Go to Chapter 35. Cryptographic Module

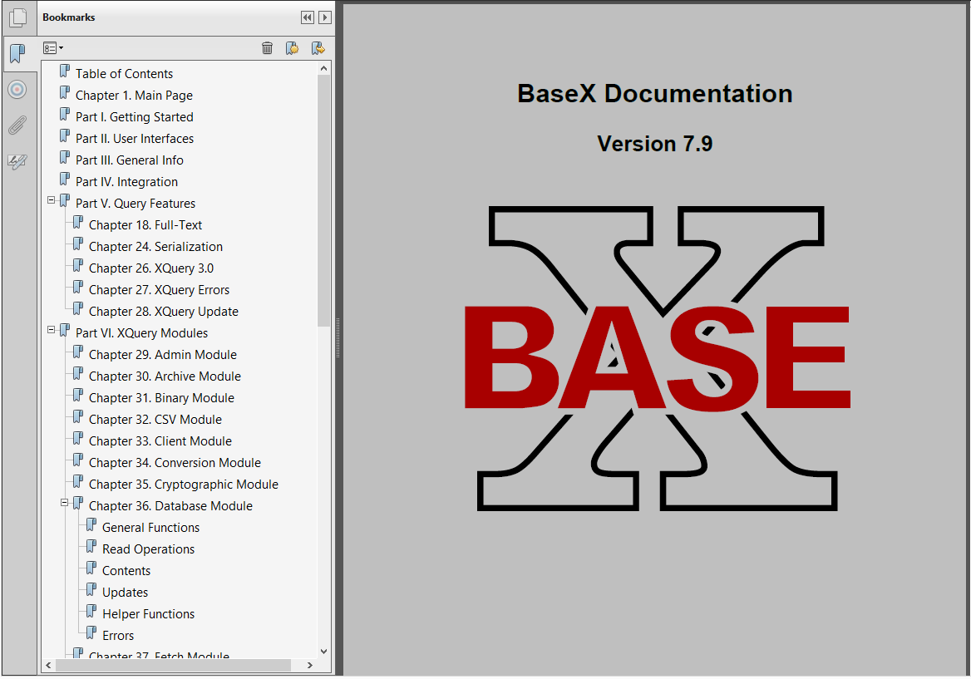tap(183, 485)
